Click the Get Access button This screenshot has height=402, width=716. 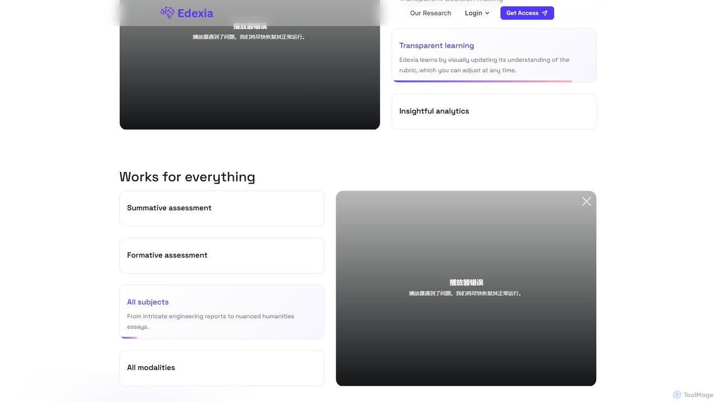(527, 13)
